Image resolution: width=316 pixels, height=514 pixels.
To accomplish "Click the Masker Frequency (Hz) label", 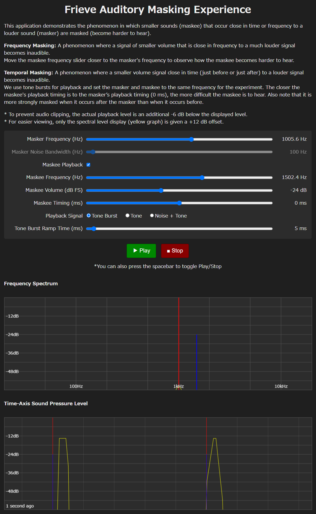I will [x=55, y=139].
